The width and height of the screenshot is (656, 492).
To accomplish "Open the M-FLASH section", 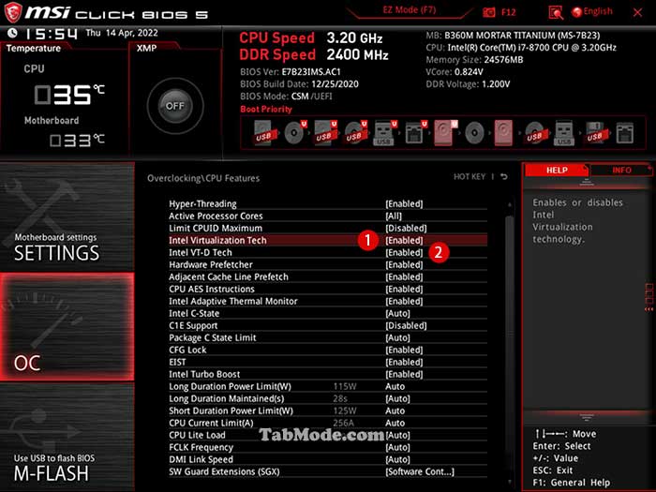I will click(67, 438).
